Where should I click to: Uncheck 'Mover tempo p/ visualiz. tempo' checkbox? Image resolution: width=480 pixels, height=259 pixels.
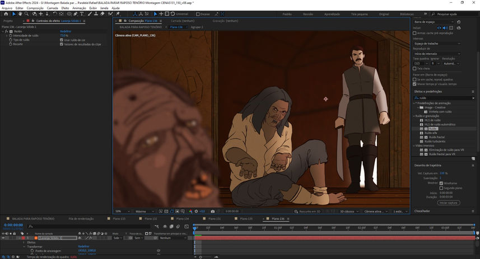pos(414,84)
